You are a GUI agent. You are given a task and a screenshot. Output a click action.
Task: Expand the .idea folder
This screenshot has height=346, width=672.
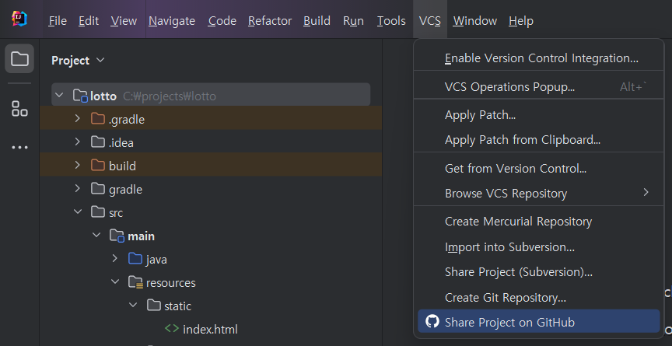click(78, 142)
